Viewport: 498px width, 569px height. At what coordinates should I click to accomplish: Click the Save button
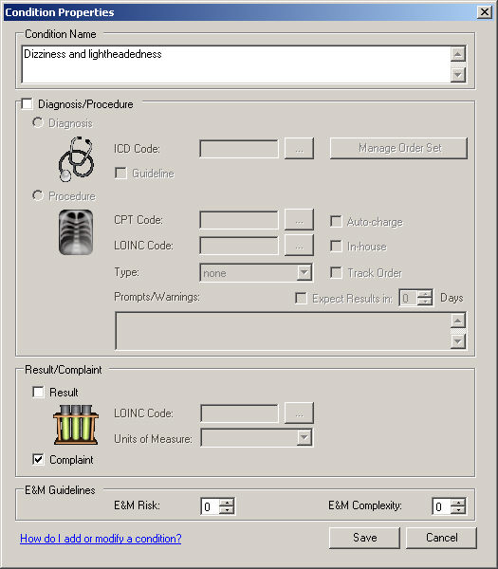pyautogui.click(x=364, y=538)
